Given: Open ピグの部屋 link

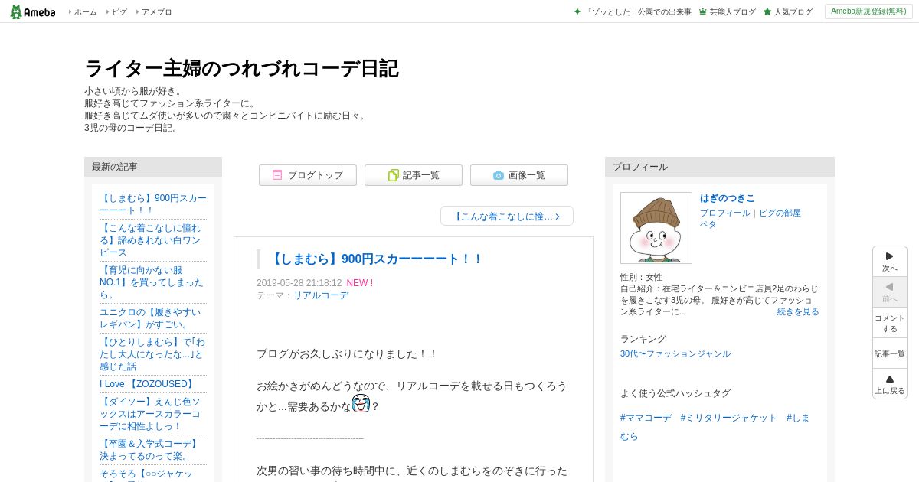Looking at the screenshot, I should [780, 213].
